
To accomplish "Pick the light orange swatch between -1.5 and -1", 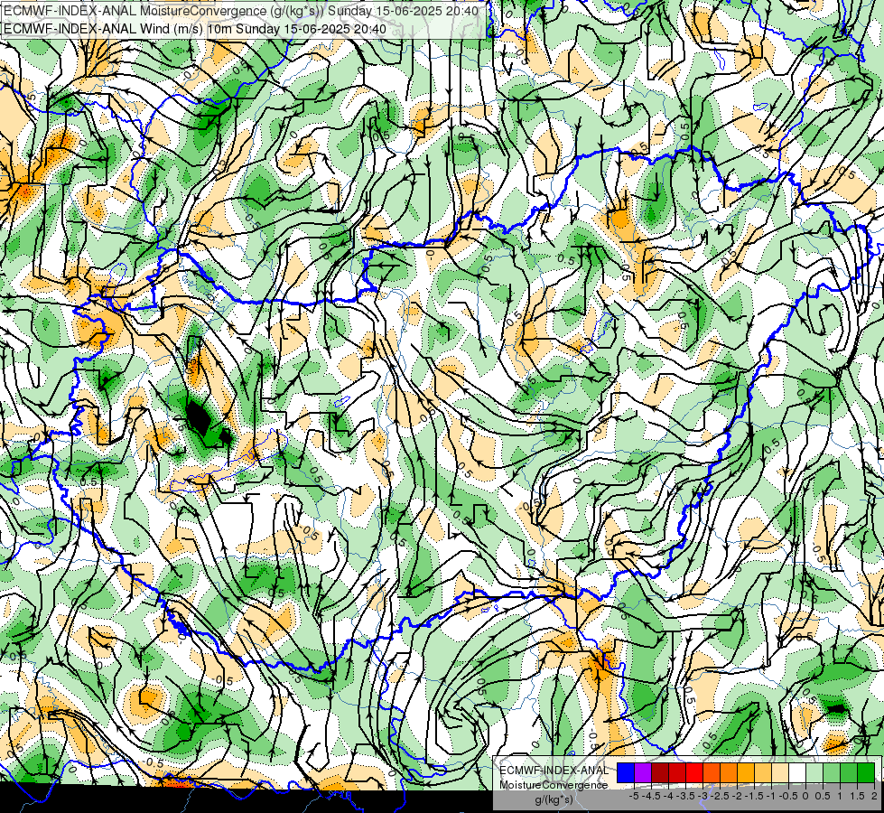I will (x=763, y=773).
